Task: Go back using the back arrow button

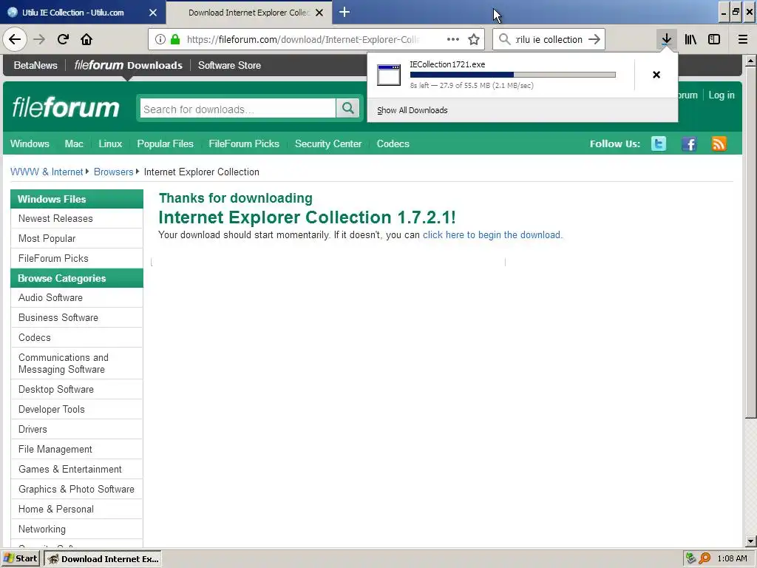Action: 15,40
